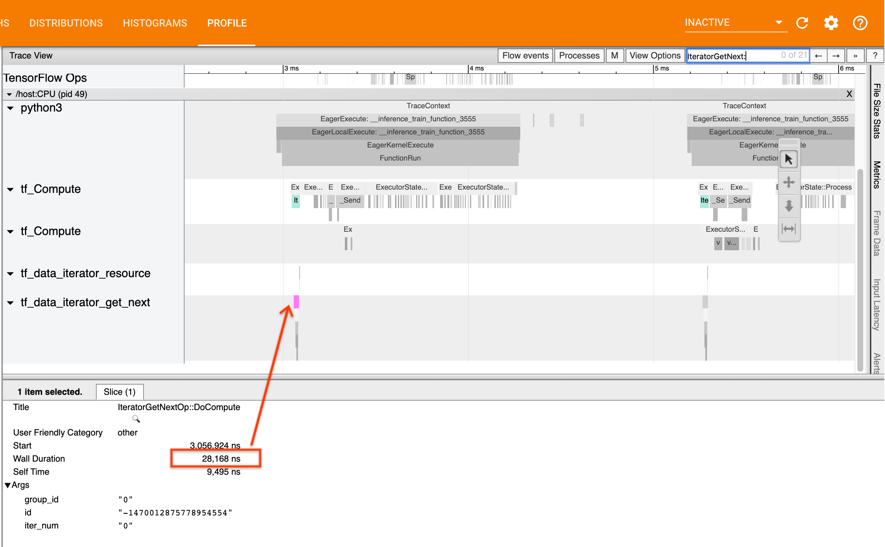Screen dimensions: 885x547
Task: Close the /host:CPU process with its X
Action: point(849,94)
